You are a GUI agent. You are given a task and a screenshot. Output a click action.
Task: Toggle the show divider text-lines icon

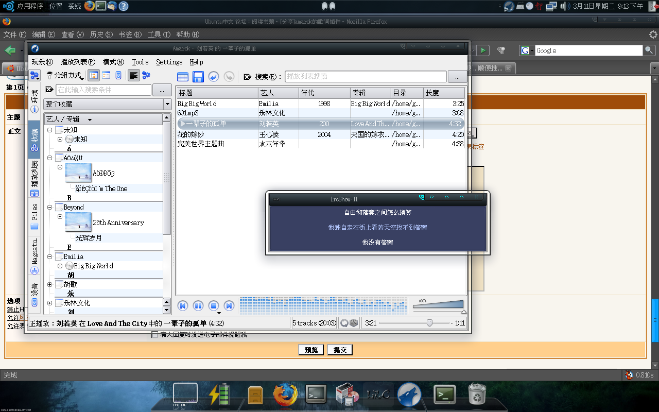pos(133,76)
